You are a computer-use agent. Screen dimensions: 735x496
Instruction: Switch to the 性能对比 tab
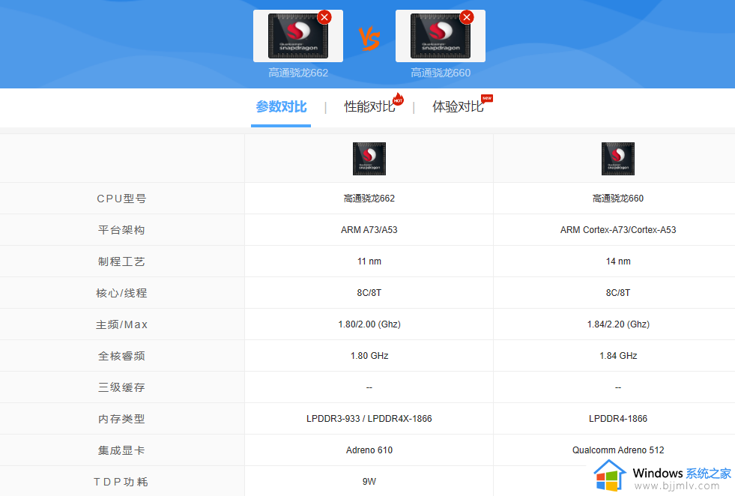click(x=370, y=107)
